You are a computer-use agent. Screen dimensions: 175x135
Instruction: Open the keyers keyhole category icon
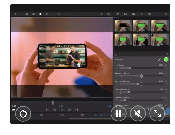157,14
